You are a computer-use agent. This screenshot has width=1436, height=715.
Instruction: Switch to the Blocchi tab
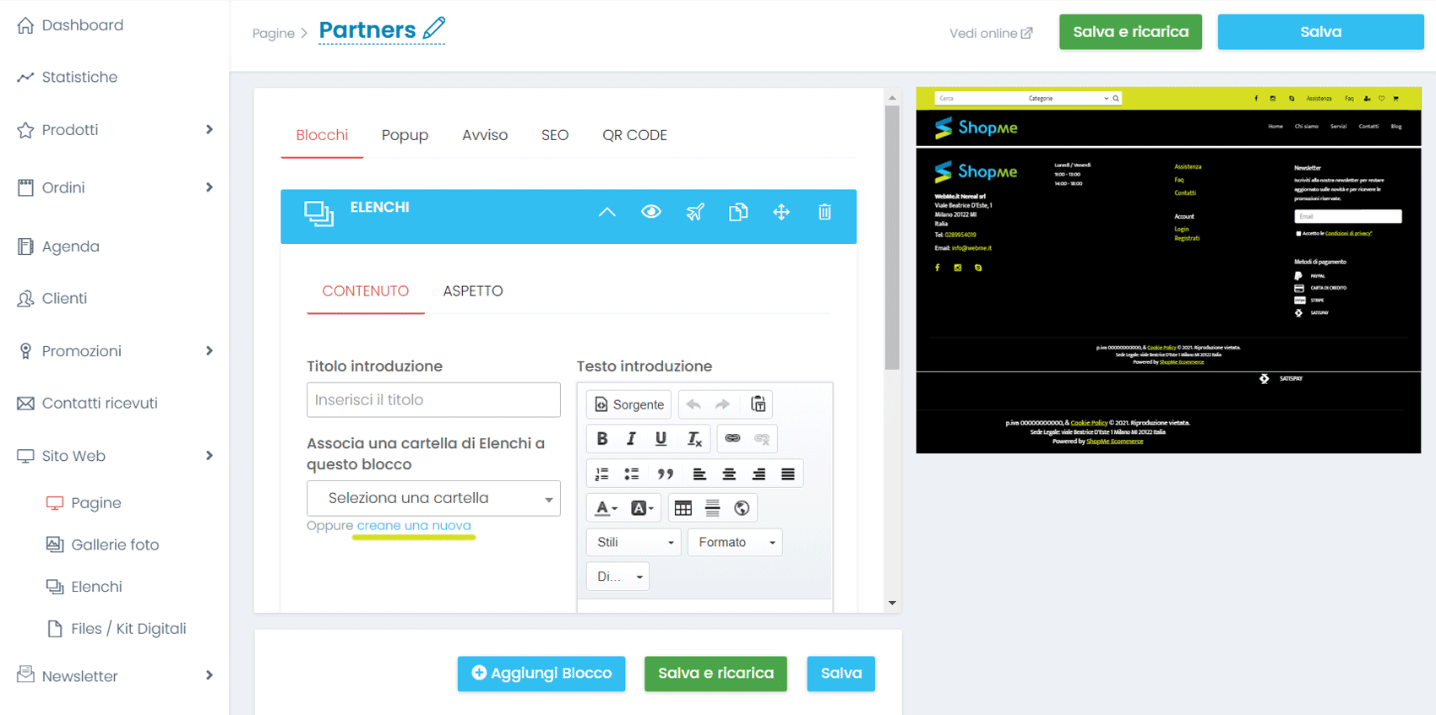tap(322, 135)
